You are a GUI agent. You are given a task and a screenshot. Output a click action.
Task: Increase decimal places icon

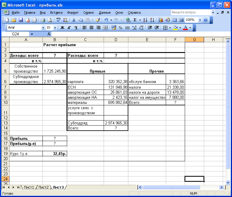pos(134,28)
